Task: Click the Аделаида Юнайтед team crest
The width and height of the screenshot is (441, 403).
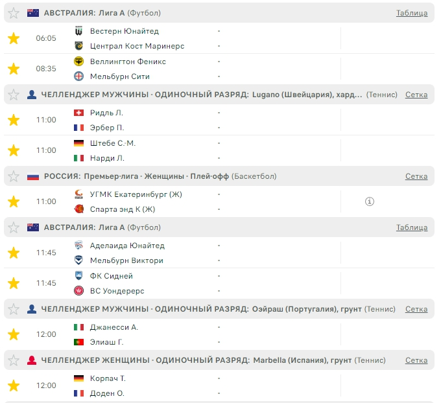Action: coord(79,246)
